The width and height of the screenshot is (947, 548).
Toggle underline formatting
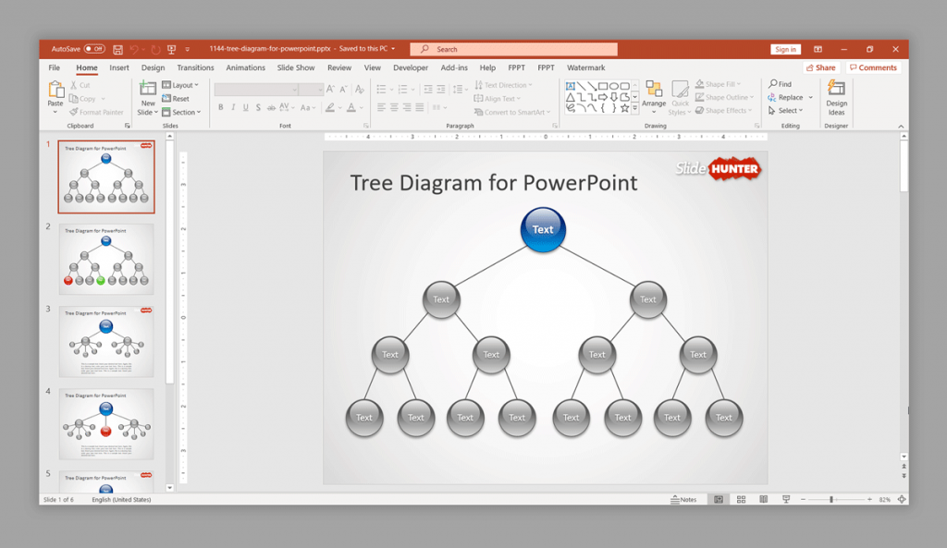(243, 107)
